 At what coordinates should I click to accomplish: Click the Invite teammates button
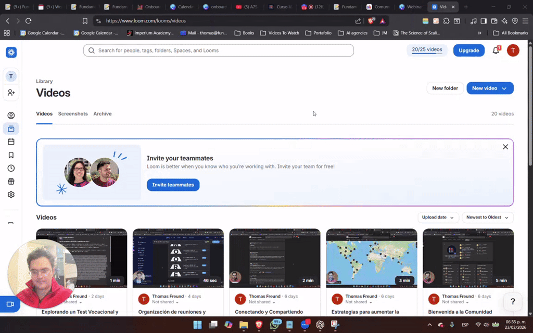click(173, 185)
